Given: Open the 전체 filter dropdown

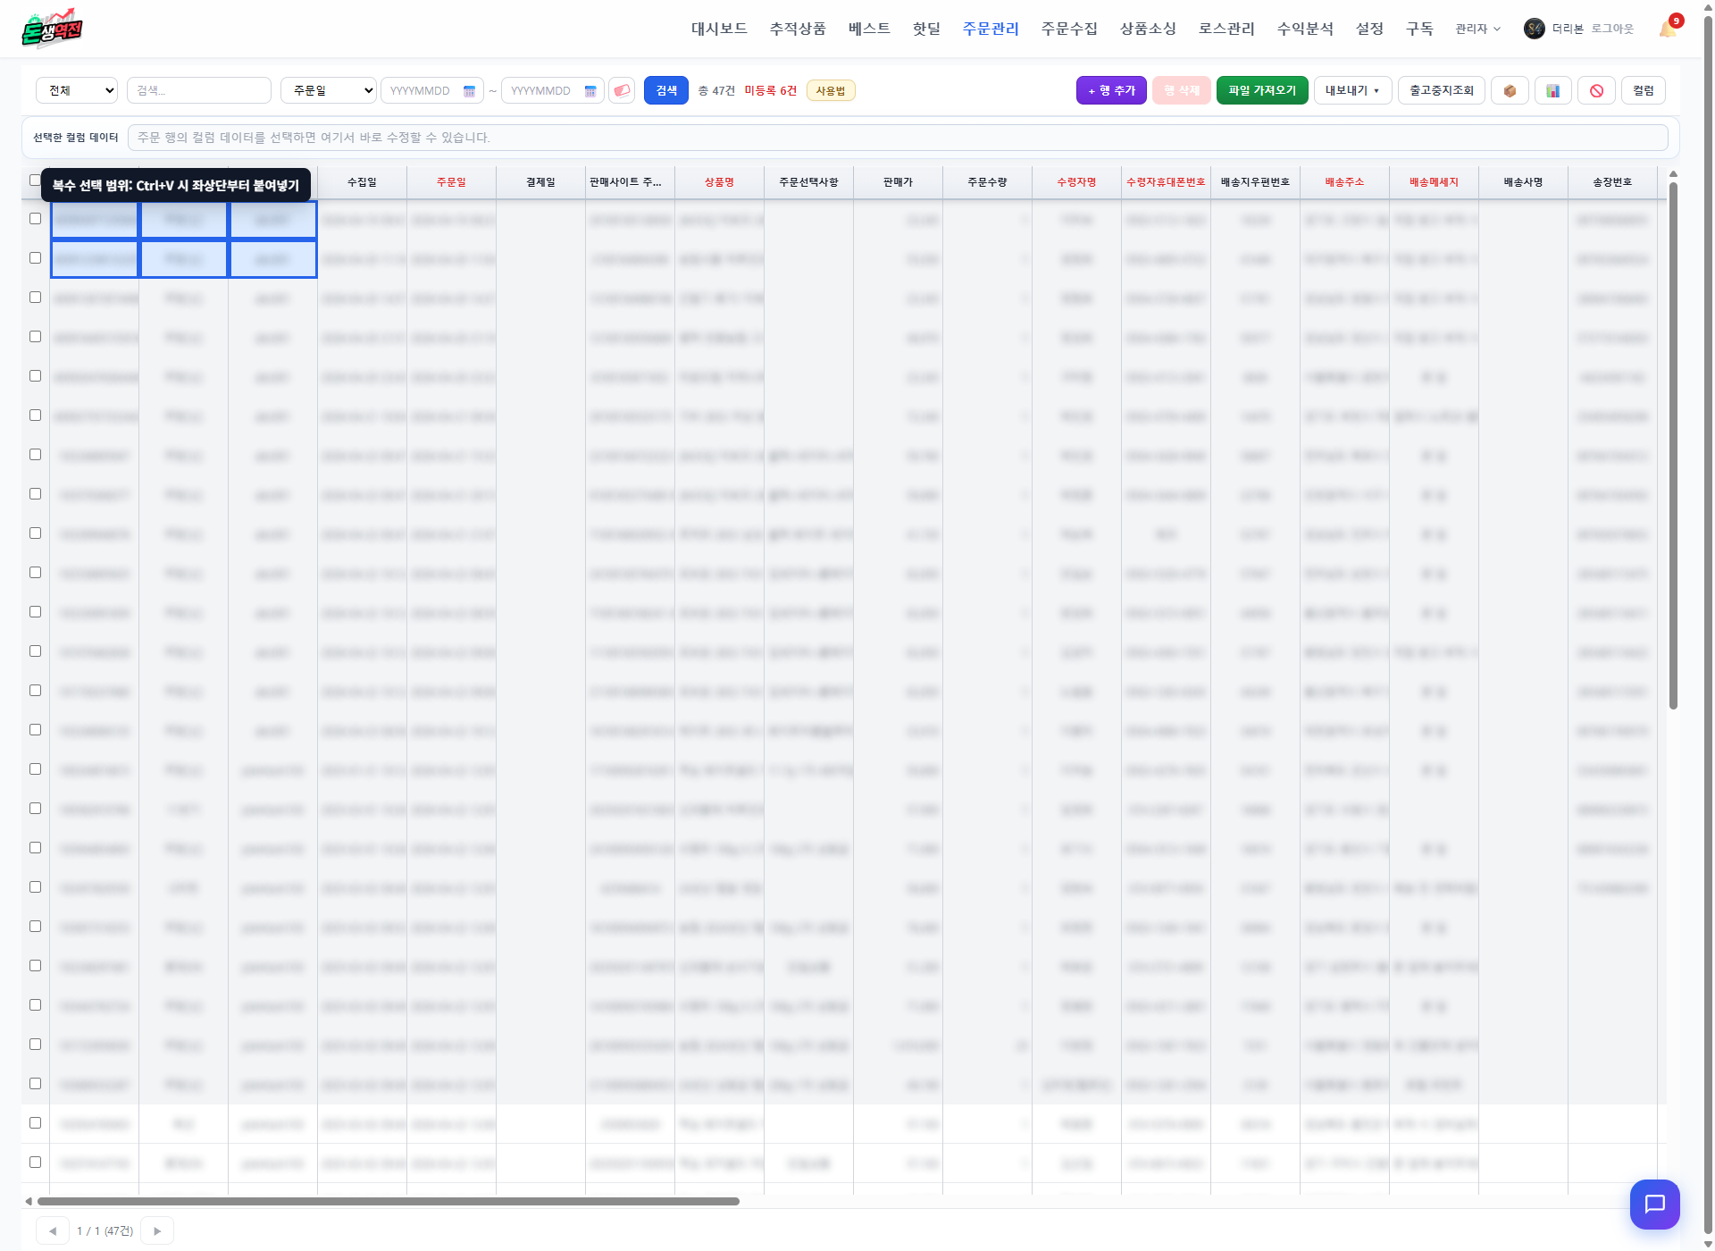Looking at the screenshot, I should click(77, 90).
